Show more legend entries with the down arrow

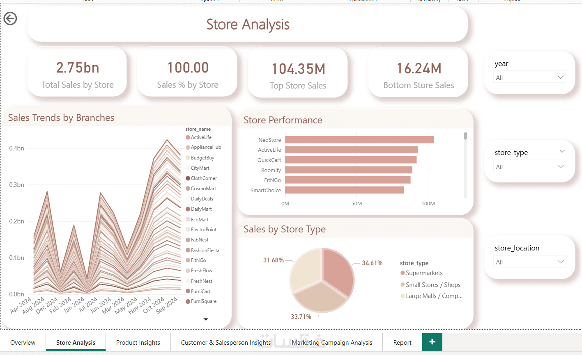pos(206,319)
